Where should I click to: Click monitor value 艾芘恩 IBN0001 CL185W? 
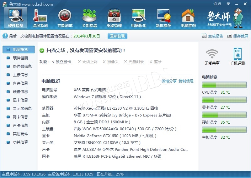coord(107,143)
